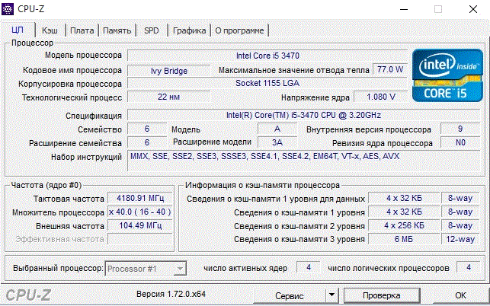This screenshot has width=490, height=306.
Task: Click the Модель процессора label
Action: tap(83, 56)
